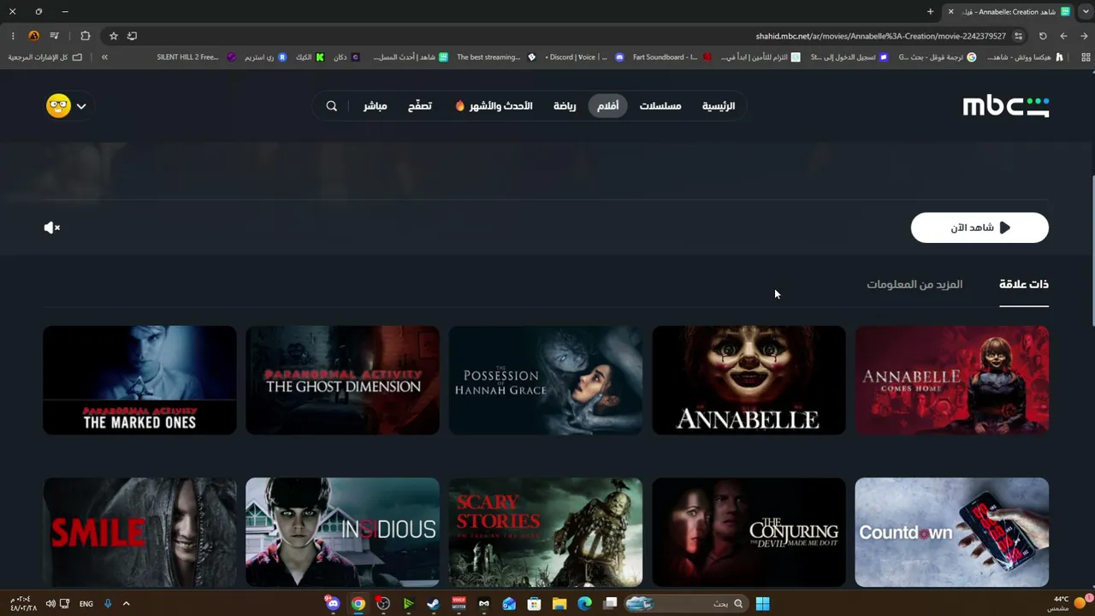Open the الرئيسية menu item

(x=719, y=106)
